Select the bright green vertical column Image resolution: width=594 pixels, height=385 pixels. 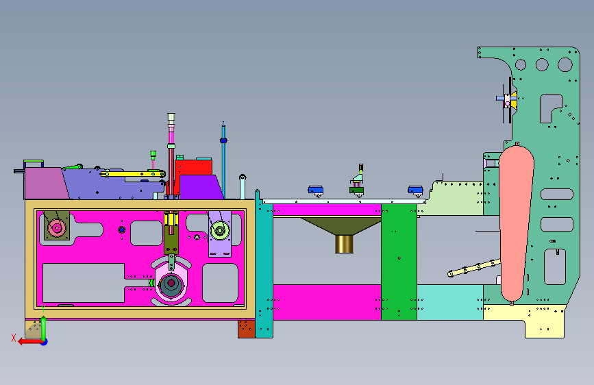click(399, 262)
